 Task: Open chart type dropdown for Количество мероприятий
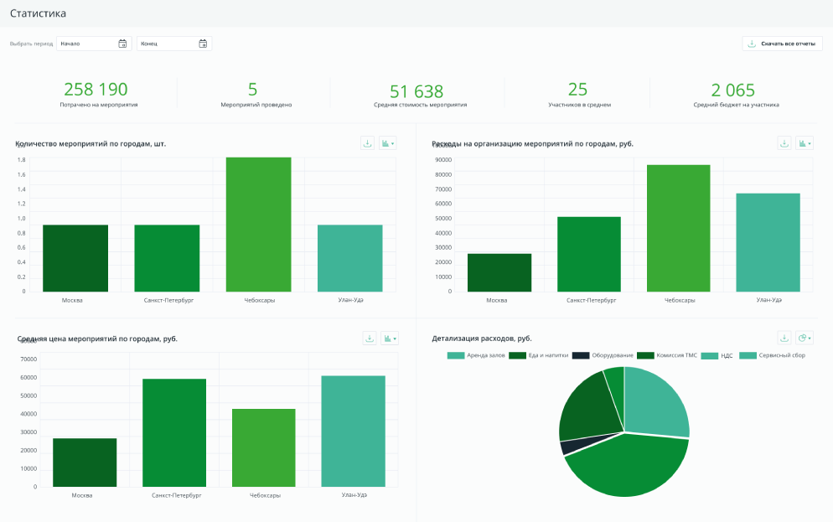(387, 143)
